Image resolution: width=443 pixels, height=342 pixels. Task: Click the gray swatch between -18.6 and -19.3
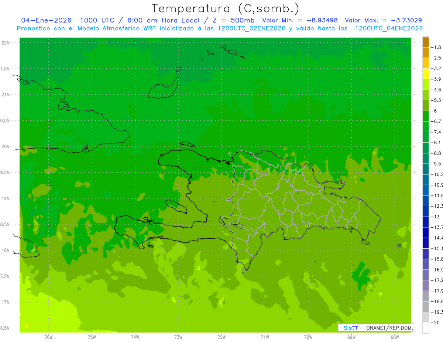[x=426, y=307]
